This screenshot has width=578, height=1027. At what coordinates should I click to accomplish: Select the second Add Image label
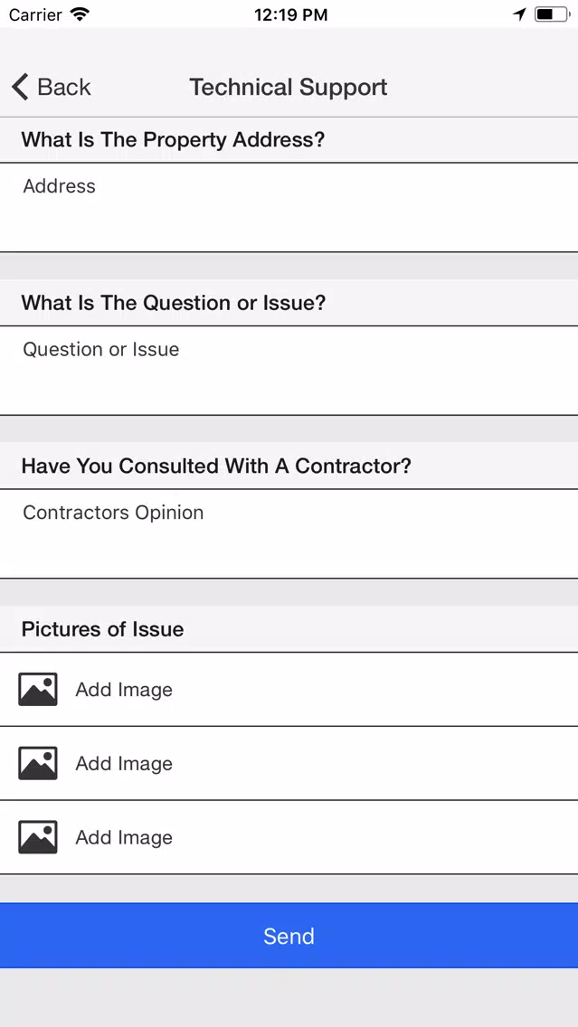[x=124, y=764]
